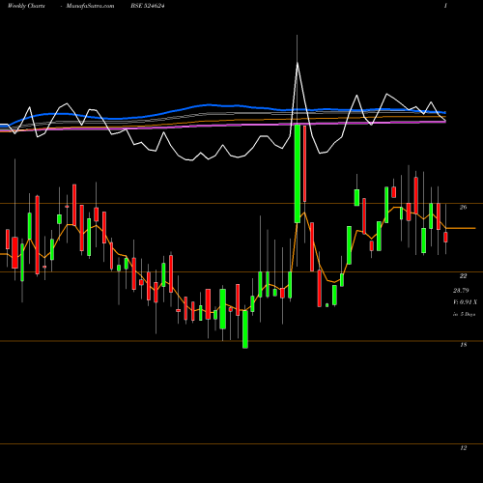Click the lowest green candlestick near 18

245,329
